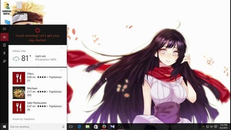
Task: Open the Fillers restaurant thumbnail
Action: pos(19,78)
